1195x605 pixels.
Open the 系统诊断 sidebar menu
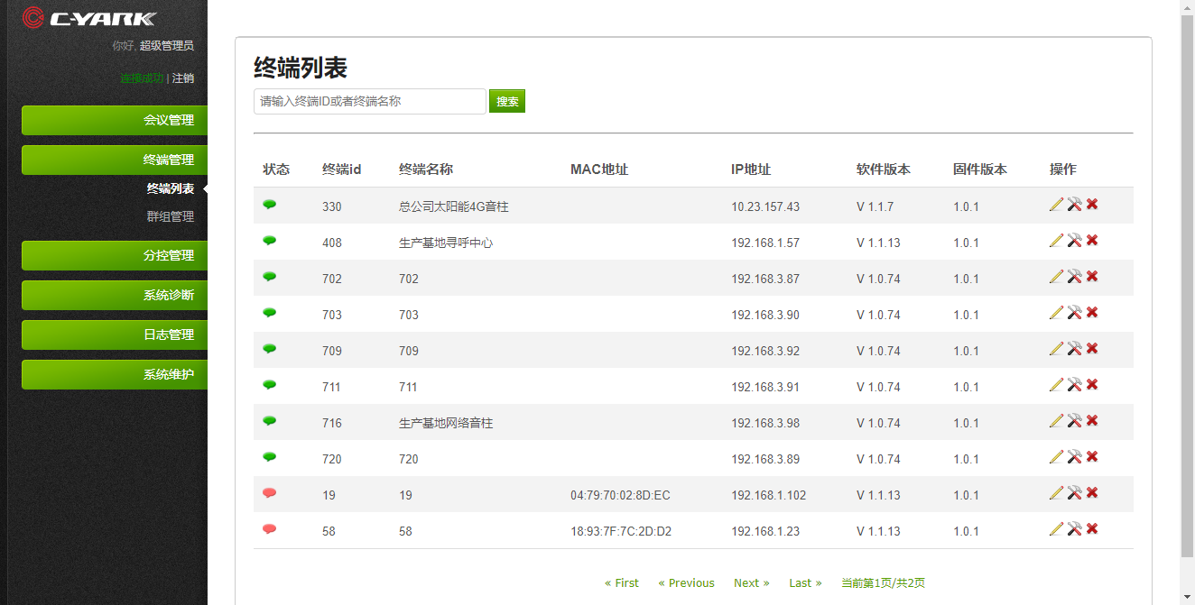coord(115,295)
